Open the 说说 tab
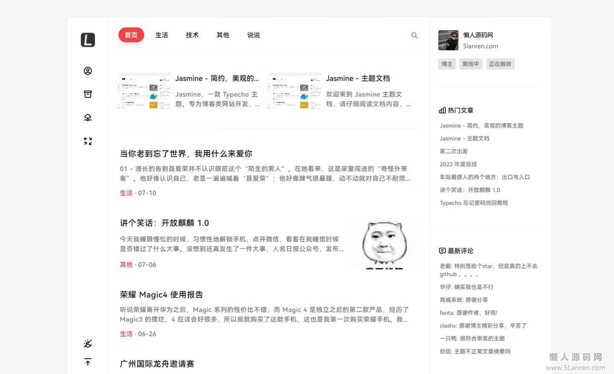Screen dimensions: 614x374 pos(254,35)
